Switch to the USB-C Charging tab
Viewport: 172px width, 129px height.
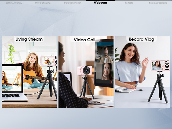[x=43, y=3]
